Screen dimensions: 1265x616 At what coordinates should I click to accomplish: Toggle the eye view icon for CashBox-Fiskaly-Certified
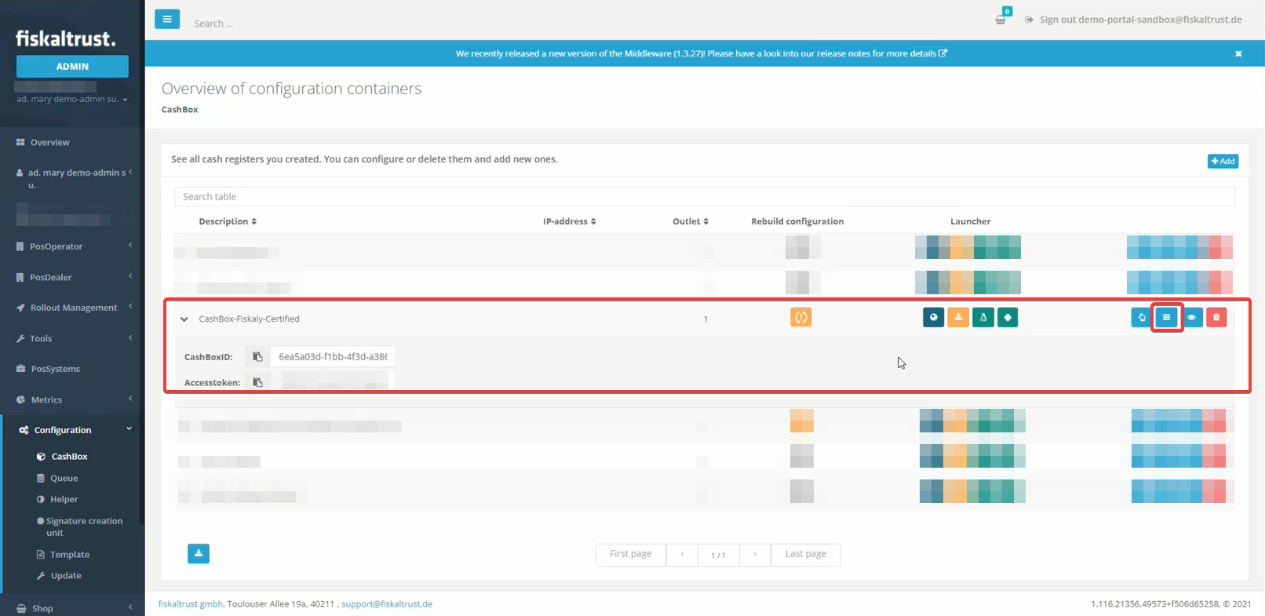[1191, 318]
